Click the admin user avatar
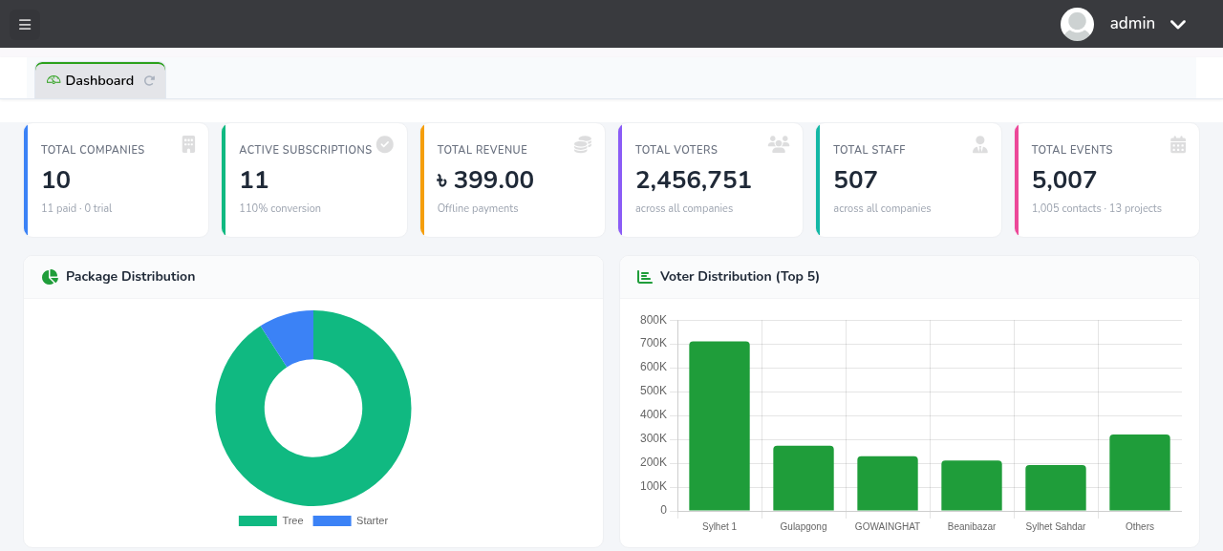Screen dimensions: 1223x551 coord(1077,24)
